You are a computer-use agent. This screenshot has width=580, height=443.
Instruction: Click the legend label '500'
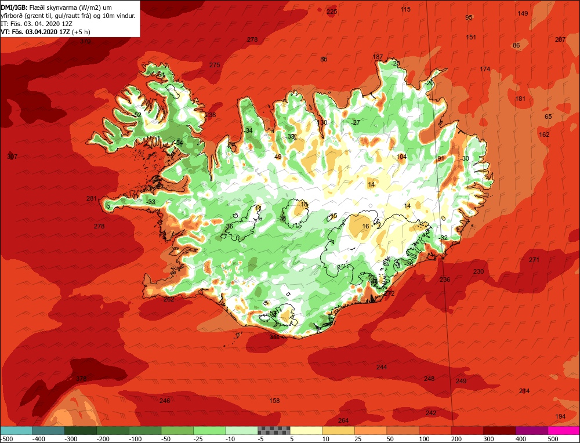[x=553, y=439]
